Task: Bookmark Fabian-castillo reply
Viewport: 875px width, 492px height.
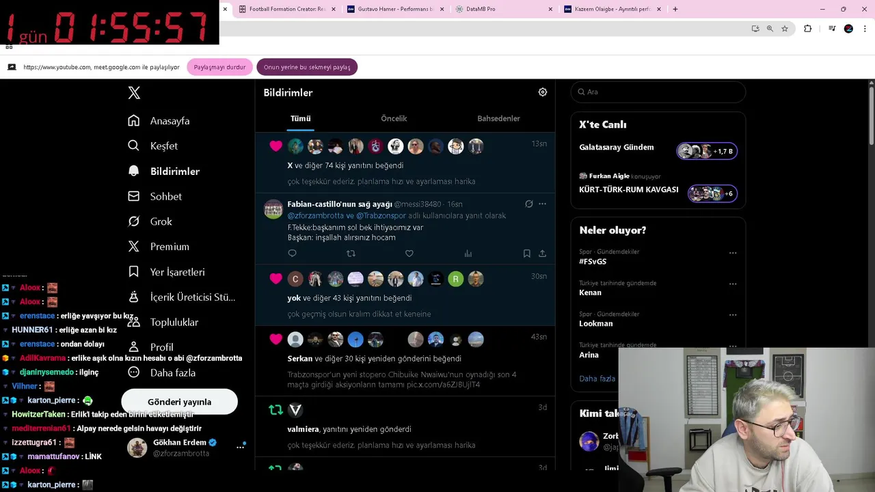Action: 526,254
